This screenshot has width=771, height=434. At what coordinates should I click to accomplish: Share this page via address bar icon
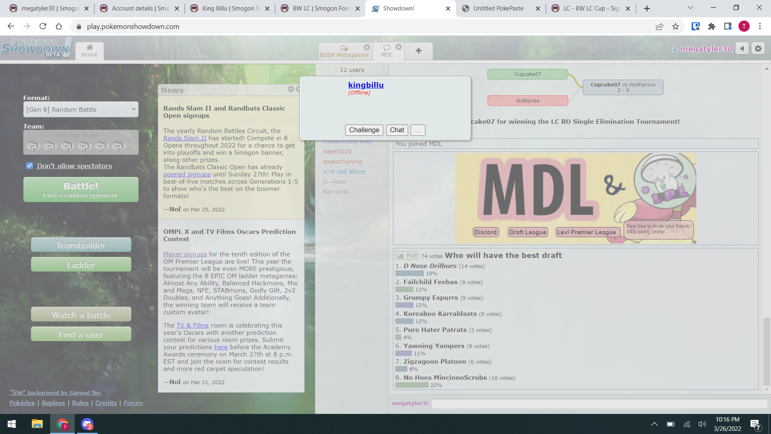click(659, 27)
